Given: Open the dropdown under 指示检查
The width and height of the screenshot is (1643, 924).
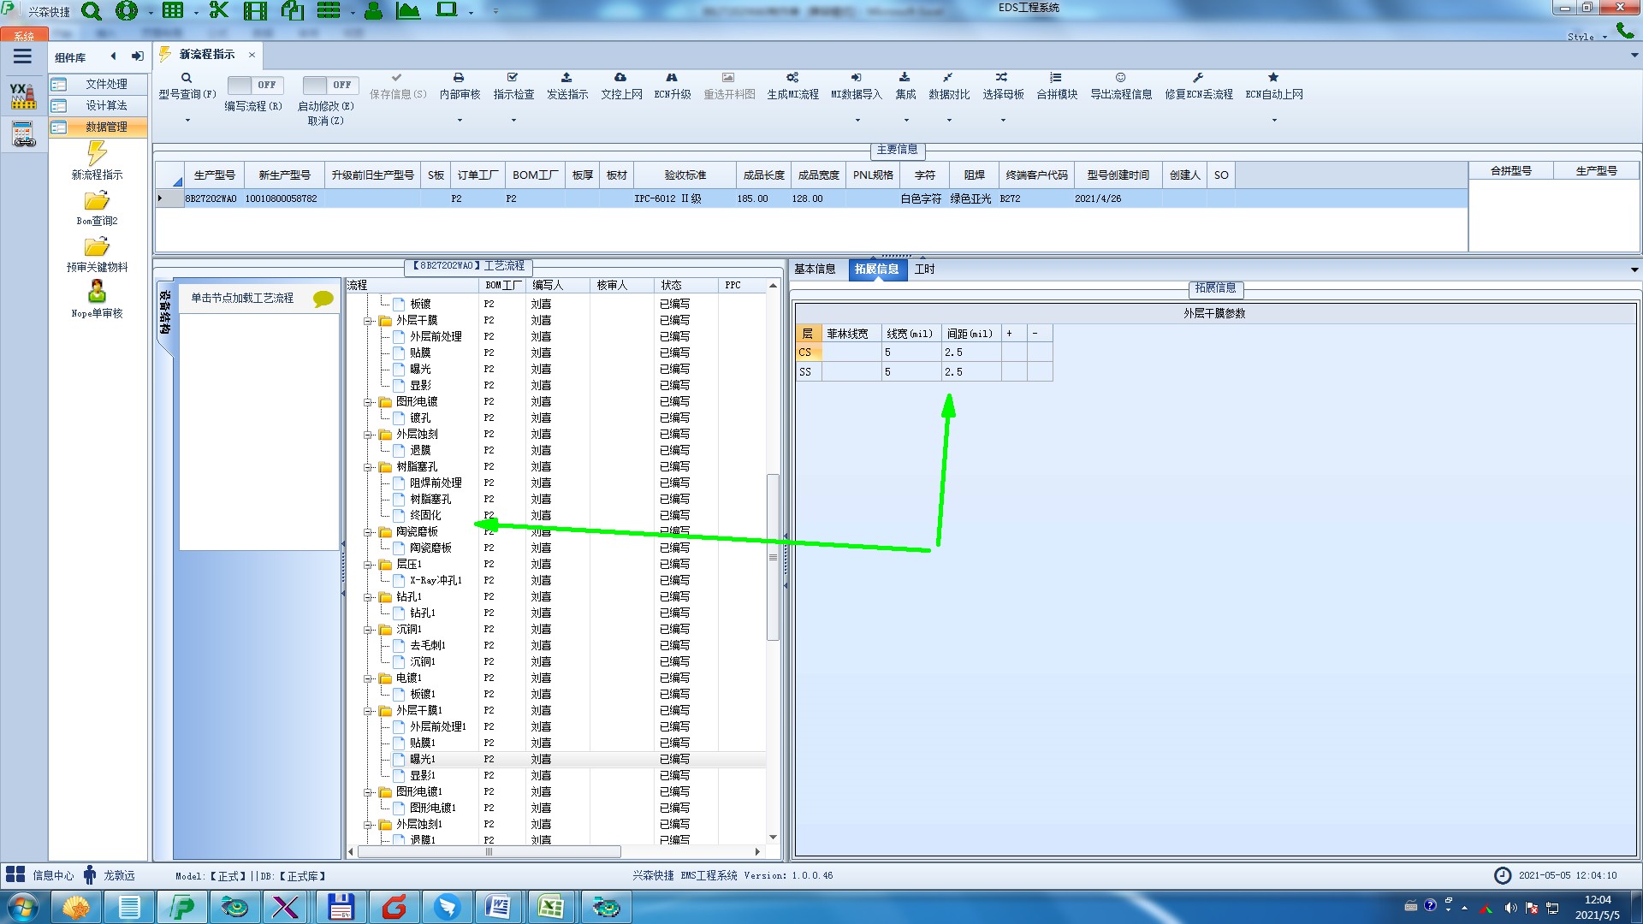Looking at the screenshot, I should [x=513, y=121].
